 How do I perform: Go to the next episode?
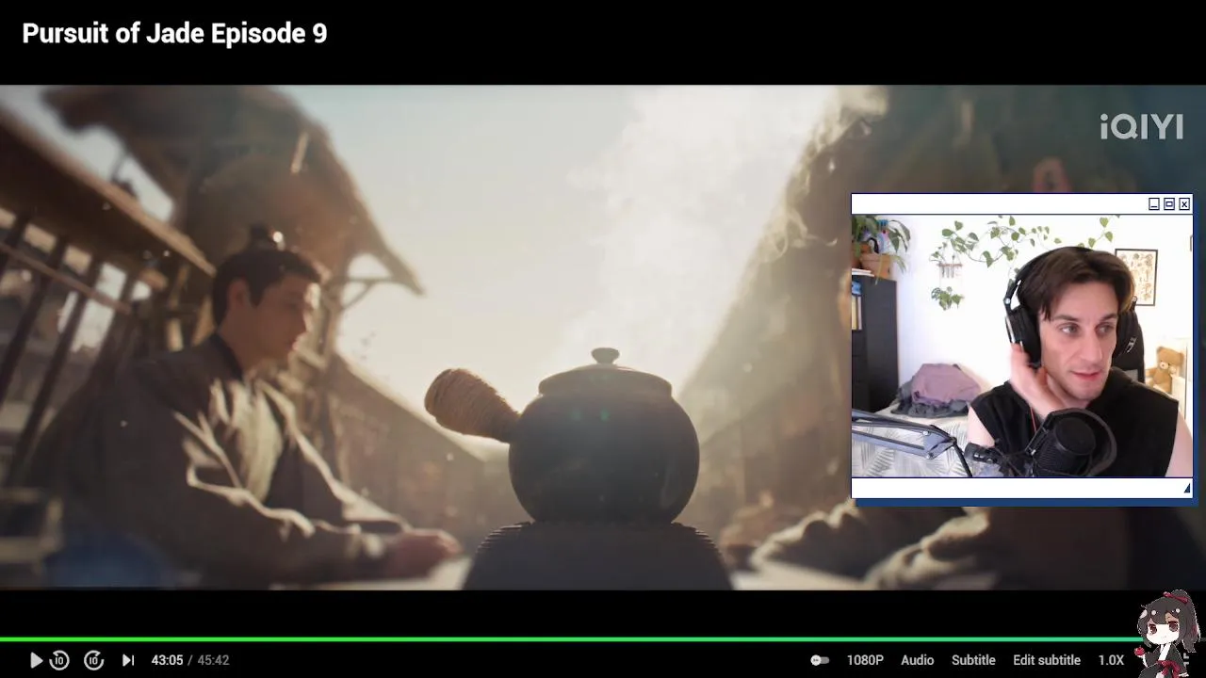(128, 660)
